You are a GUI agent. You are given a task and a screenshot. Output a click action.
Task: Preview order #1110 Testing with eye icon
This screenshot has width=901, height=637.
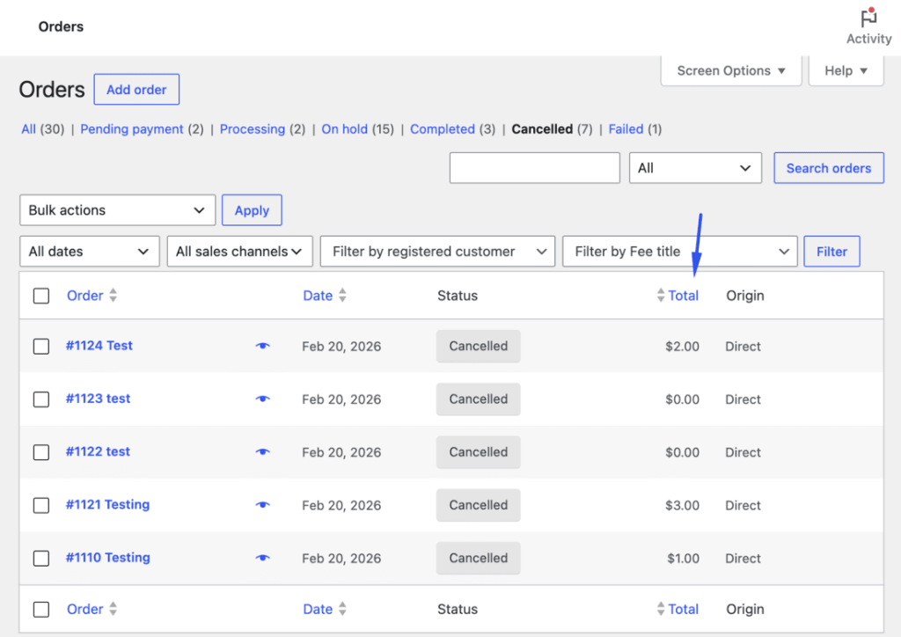point(262,558)
